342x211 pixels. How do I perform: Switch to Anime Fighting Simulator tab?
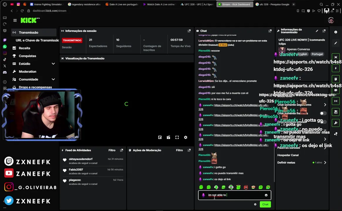pos(46,4)
